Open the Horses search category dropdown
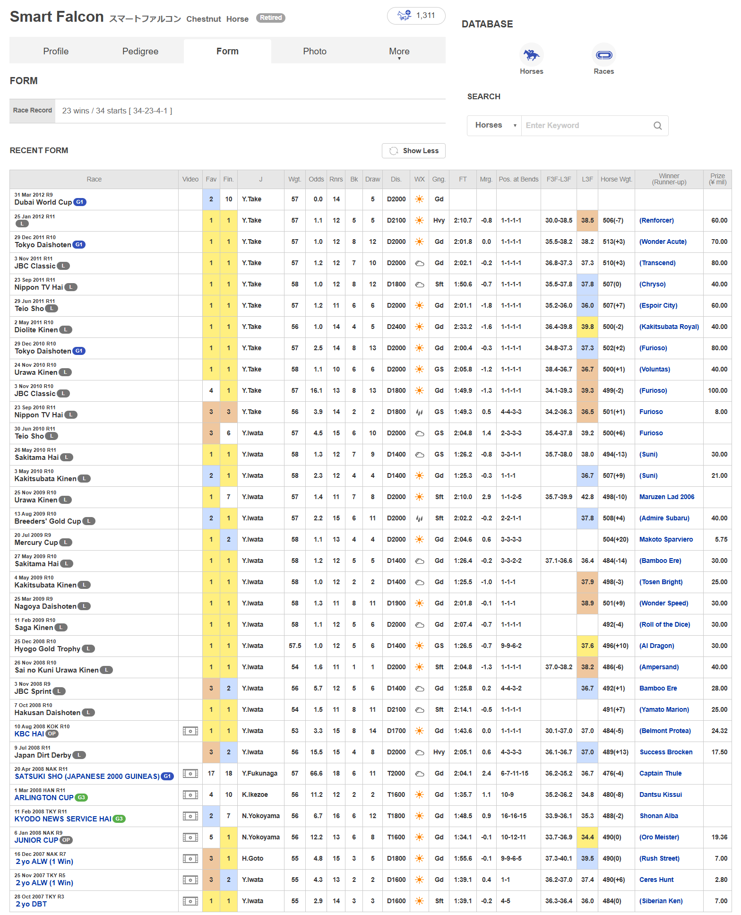 (x=494, y=126)
